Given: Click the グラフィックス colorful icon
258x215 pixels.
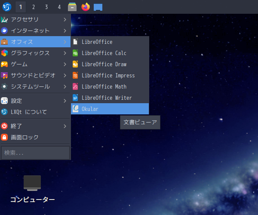Looking at the screenshot, I should [x=4, y=53].
